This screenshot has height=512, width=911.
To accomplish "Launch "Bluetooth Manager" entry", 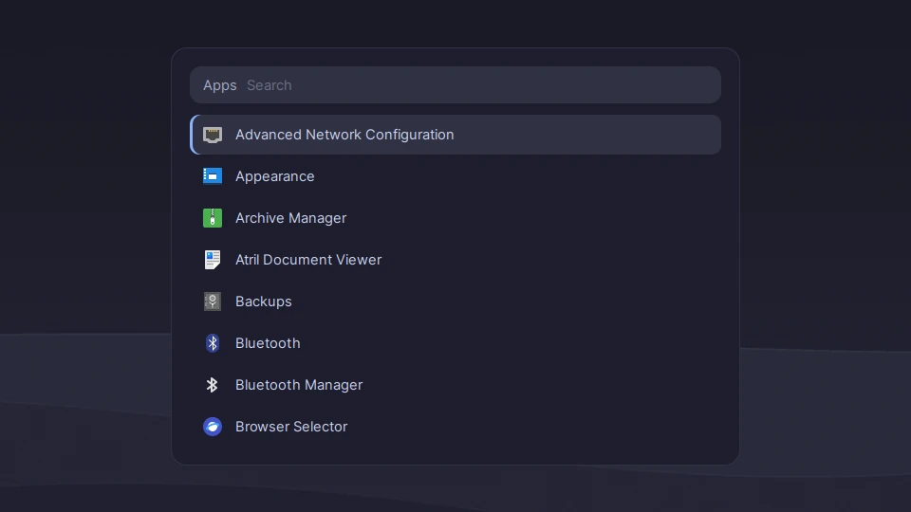I will (455, 385).
